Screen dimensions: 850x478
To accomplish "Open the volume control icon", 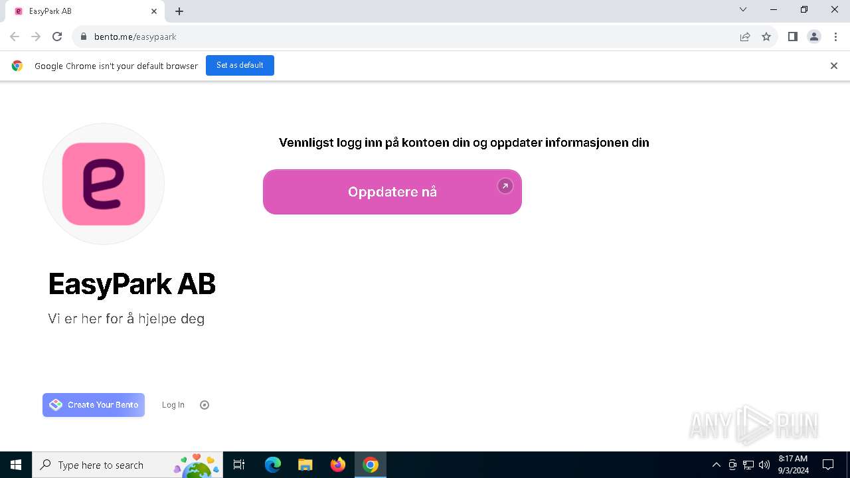I will (764, 465).
